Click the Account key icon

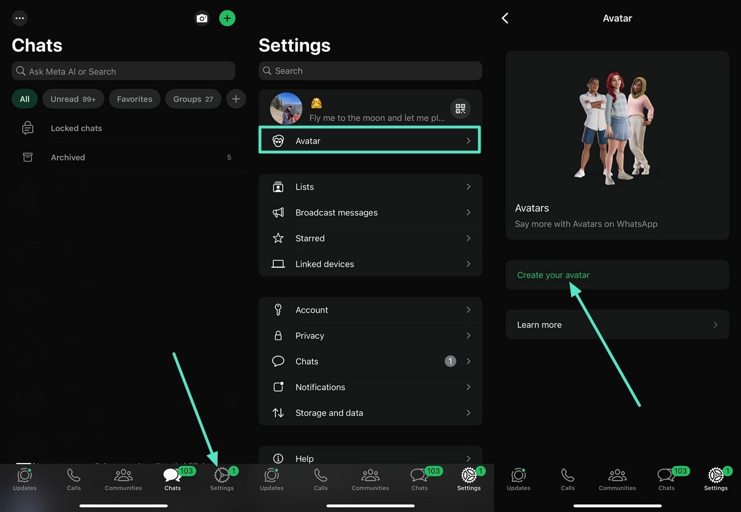coord(278,310)
